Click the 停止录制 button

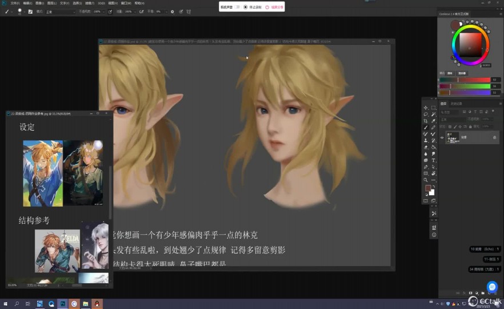(x=253, y=7)
